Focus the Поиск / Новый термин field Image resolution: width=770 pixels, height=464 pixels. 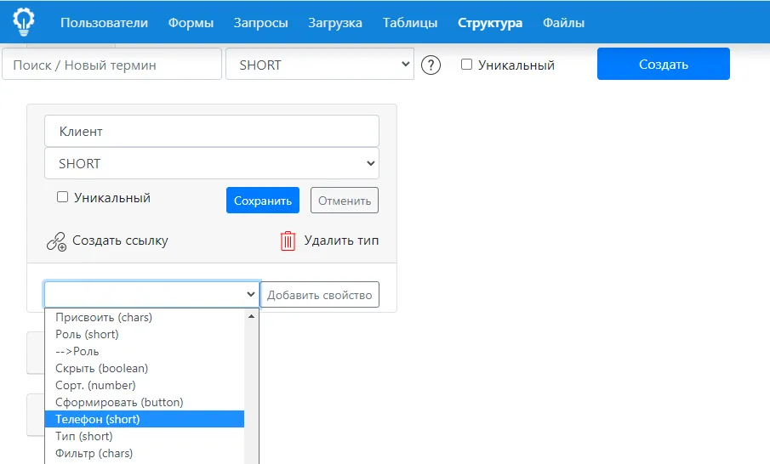112,65
